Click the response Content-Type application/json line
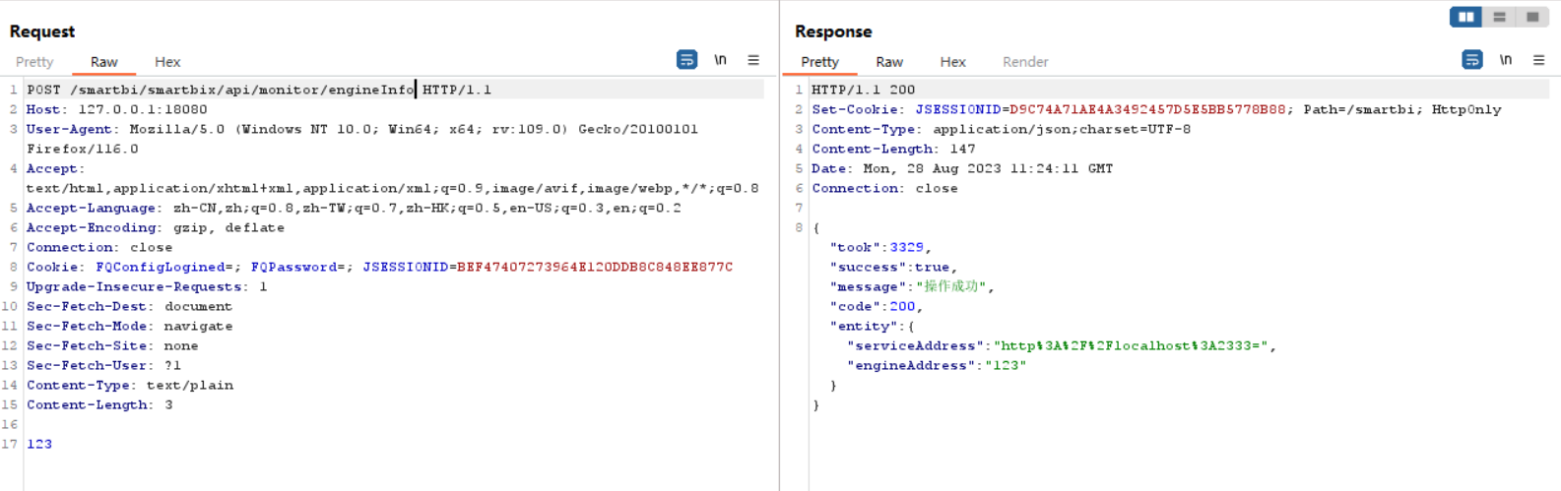The image size is (1561, 491). [x=1002, y=129]
